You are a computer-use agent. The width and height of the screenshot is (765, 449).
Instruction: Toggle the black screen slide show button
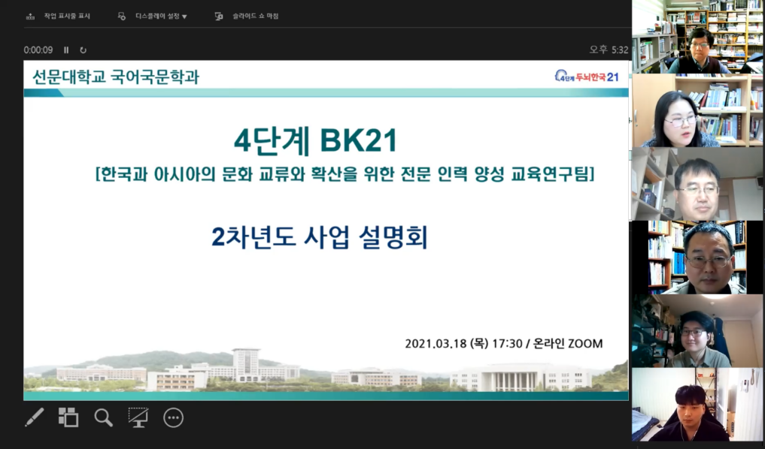tap(138, 417)
